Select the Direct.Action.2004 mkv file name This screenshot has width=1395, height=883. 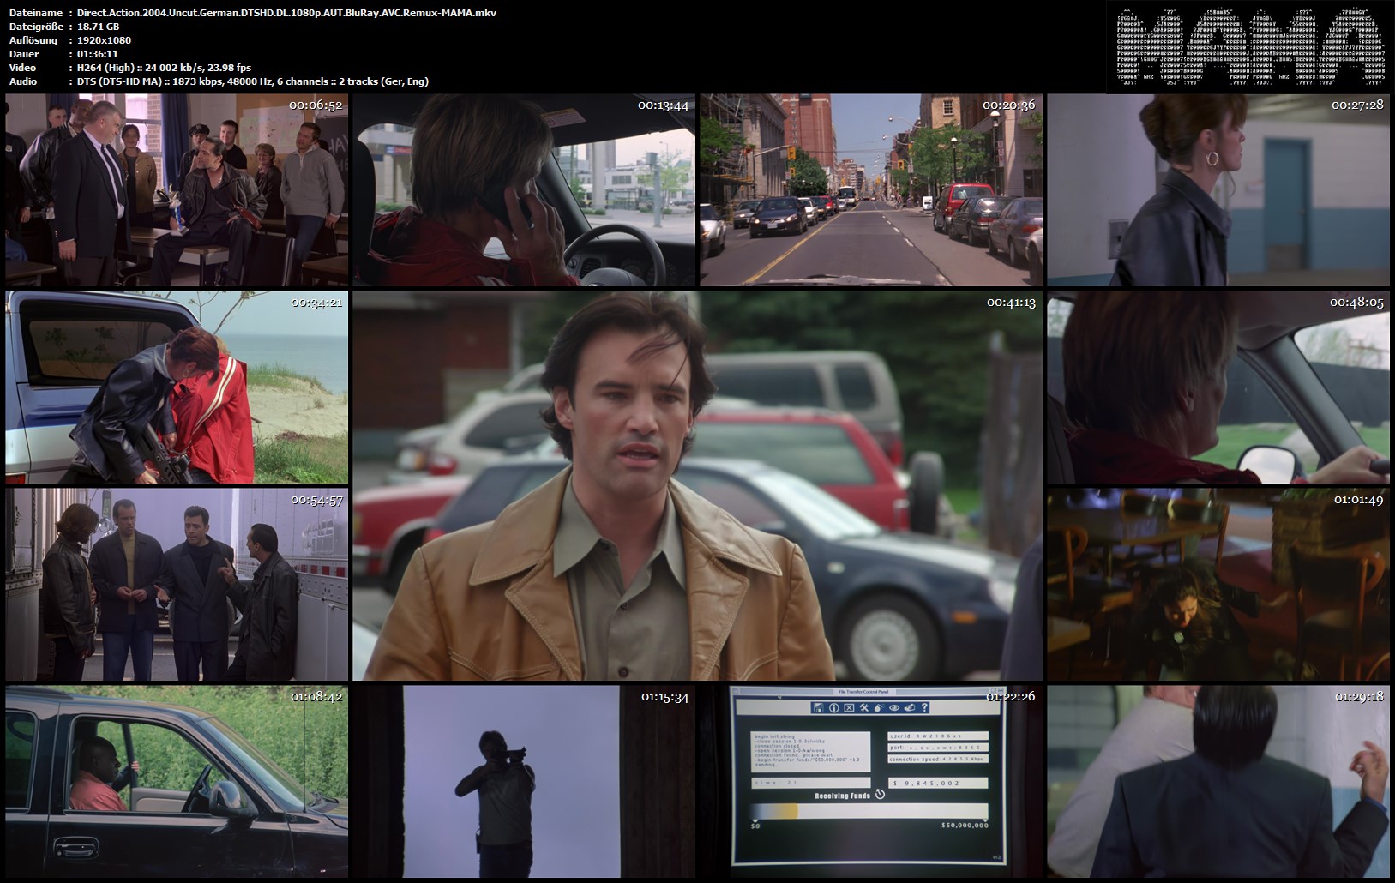coord(286,13)
